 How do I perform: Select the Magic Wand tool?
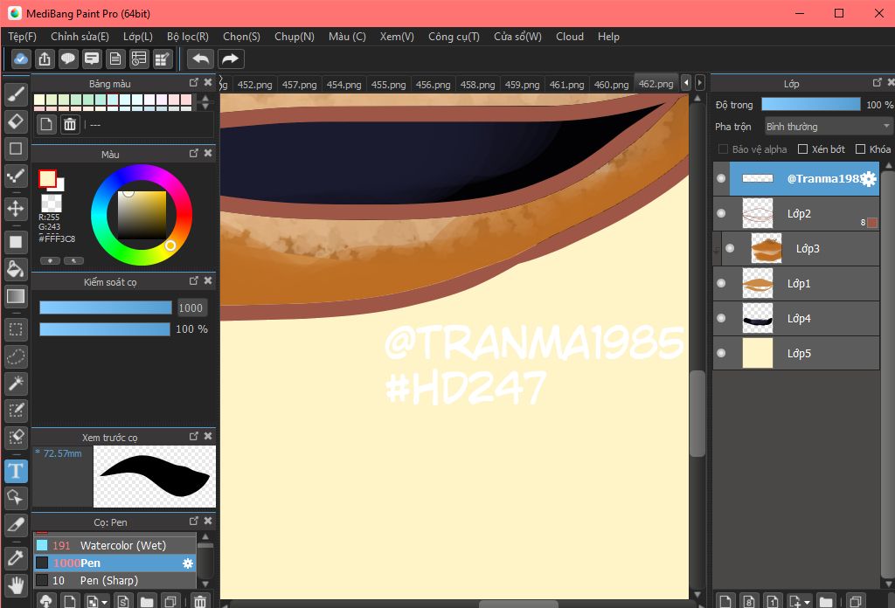[16, 383]
